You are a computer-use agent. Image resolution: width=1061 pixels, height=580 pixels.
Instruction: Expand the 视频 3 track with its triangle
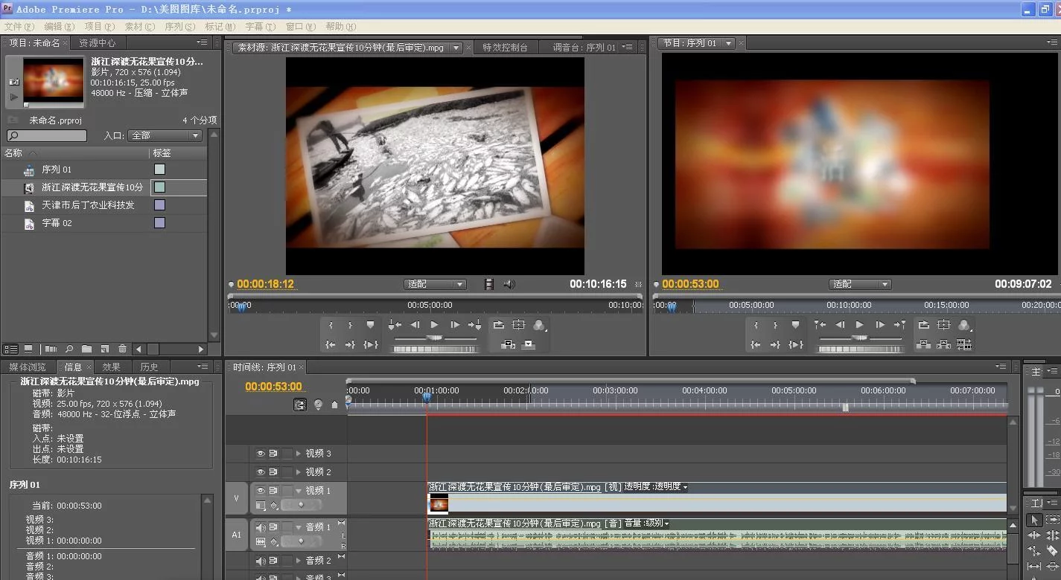299,453
